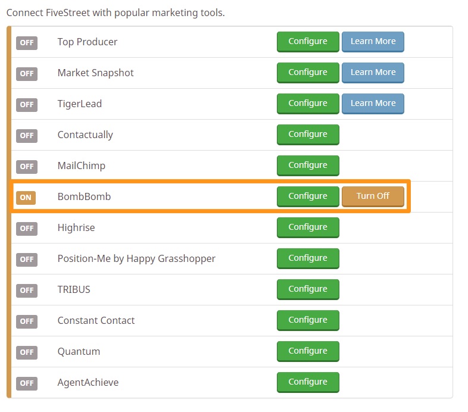Configure the BombBomb integration
This screenshot has height=412, width=468.
click(308, 196)
